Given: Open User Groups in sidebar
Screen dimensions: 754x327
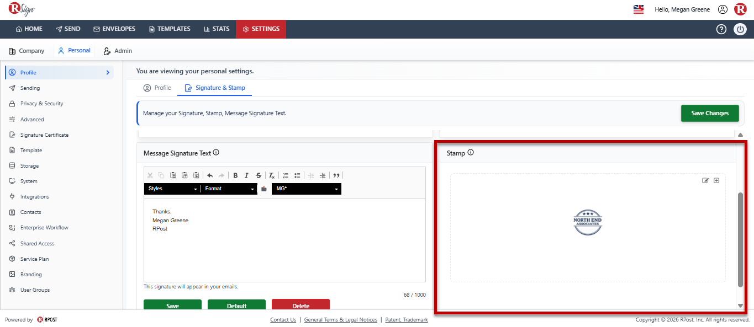Looking at the screenshot, I should pos(35,290).
